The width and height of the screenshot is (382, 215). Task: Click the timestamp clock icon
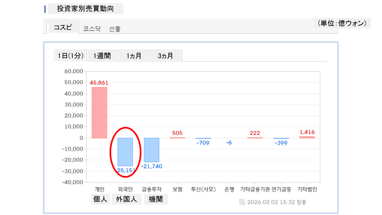click(x=242, y=202)
